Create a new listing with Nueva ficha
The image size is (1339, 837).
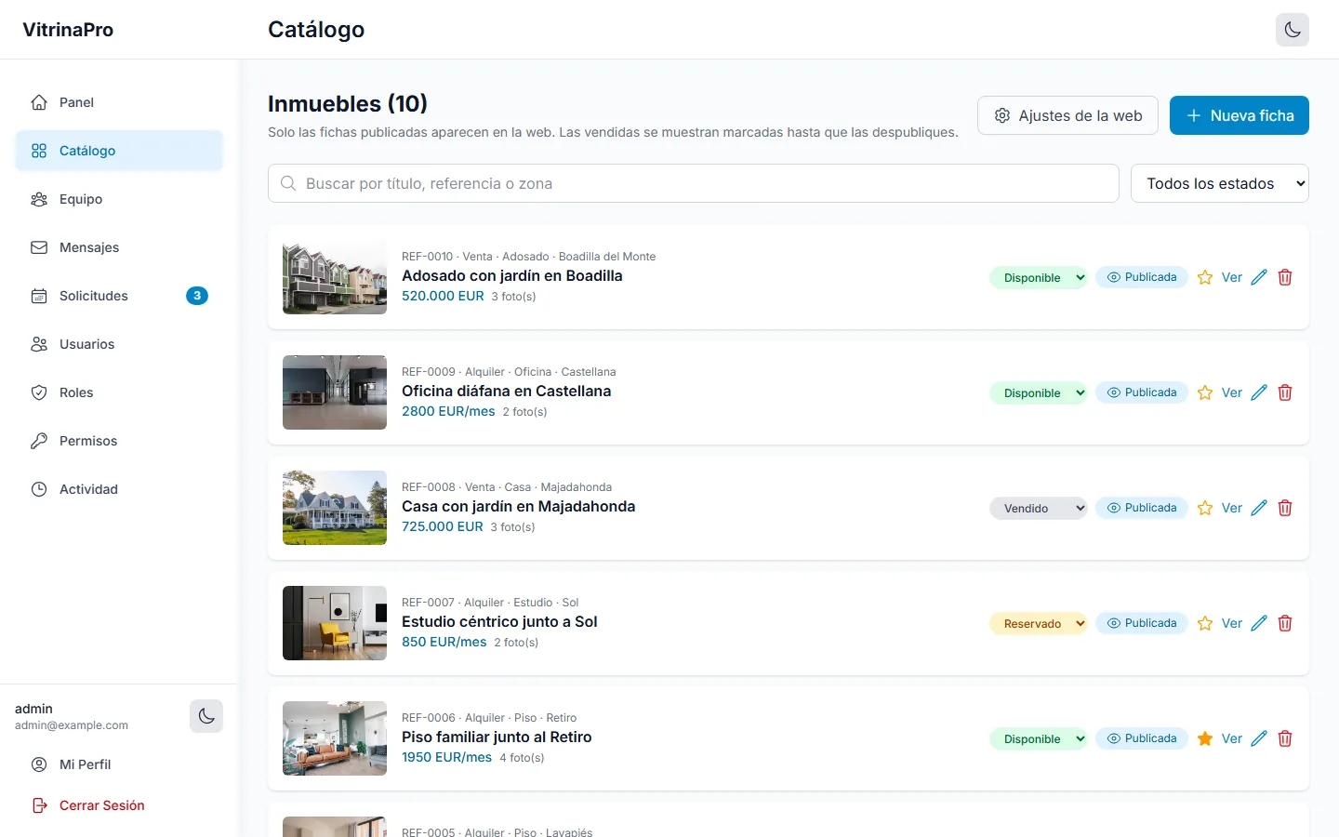[x=1240, y=115]
